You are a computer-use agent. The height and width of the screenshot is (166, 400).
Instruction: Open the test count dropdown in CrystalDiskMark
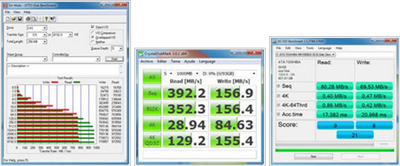point(168,74)
